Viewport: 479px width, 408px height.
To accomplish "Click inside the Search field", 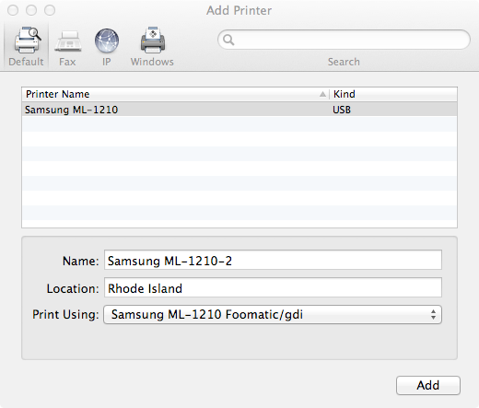I will point(344,40).
